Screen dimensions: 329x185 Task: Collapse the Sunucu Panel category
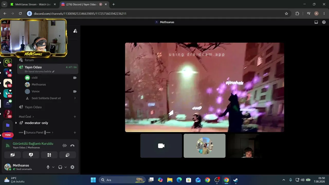click(x=36, y=133)
